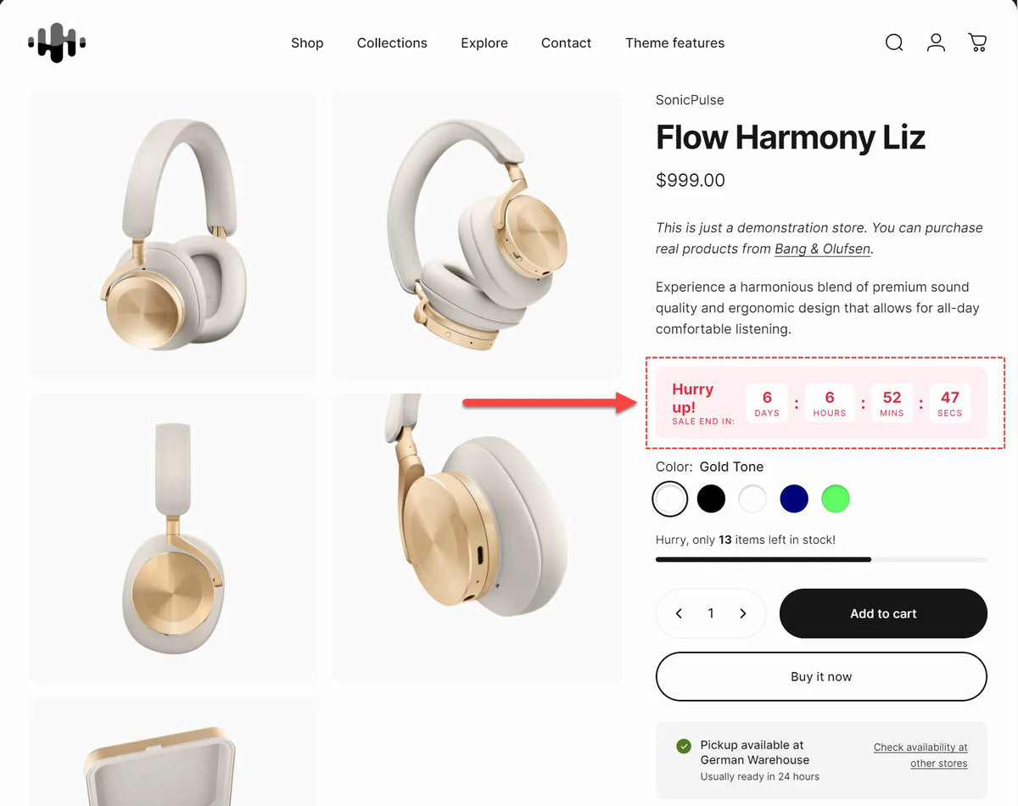
Task: Click the green pickup available checkmark
Action: click(x=684, y=746)
